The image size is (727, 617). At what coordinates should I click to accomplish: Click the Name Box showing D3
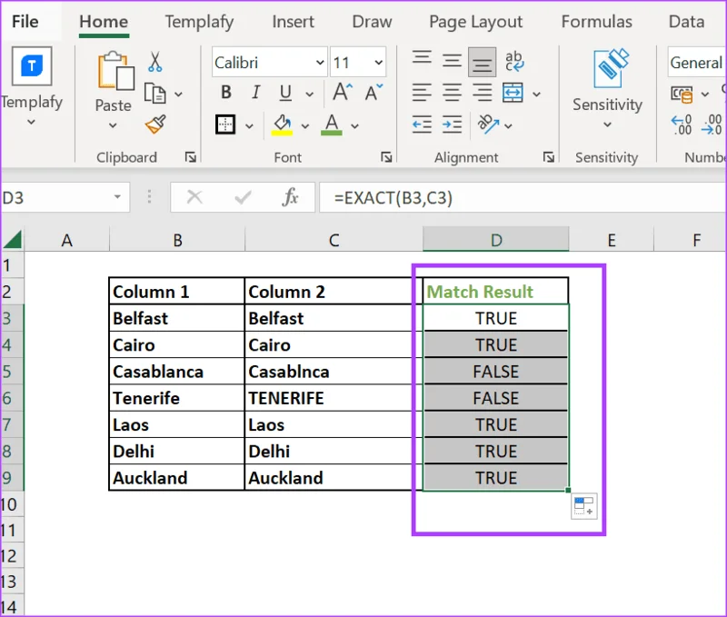pyautogui.click(x=65, y=197)
